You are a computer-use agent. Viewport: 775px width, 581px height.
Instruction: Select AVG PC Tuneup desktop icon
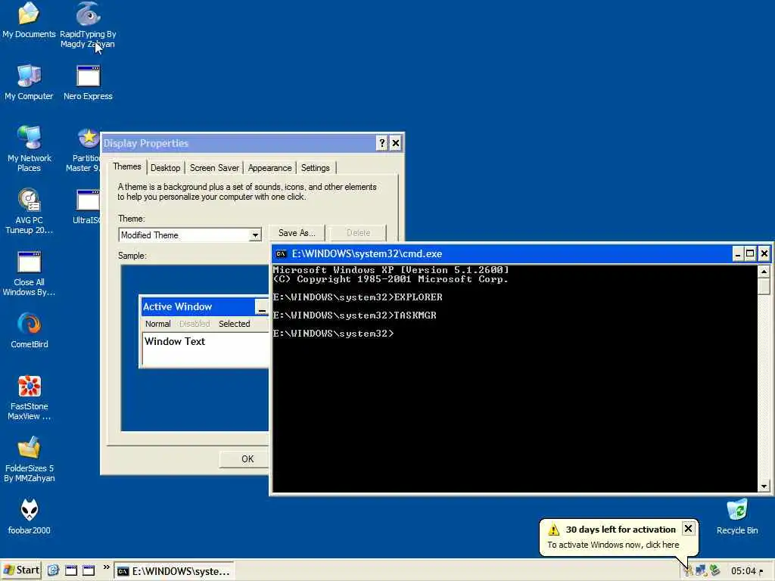(x=30, y=211)
